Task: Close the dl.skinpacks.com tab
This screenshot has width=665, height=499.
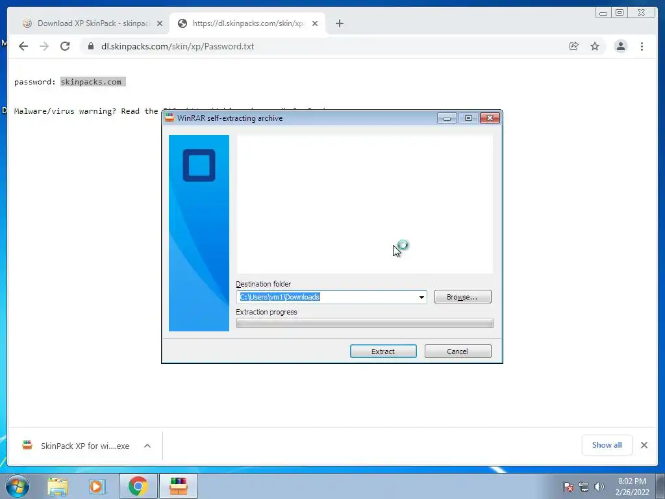Action: [315, 23]
